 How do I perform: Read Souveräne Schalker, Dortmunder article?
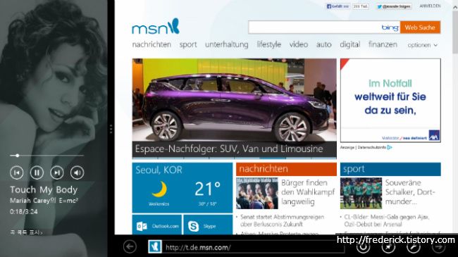coord(410,192)
